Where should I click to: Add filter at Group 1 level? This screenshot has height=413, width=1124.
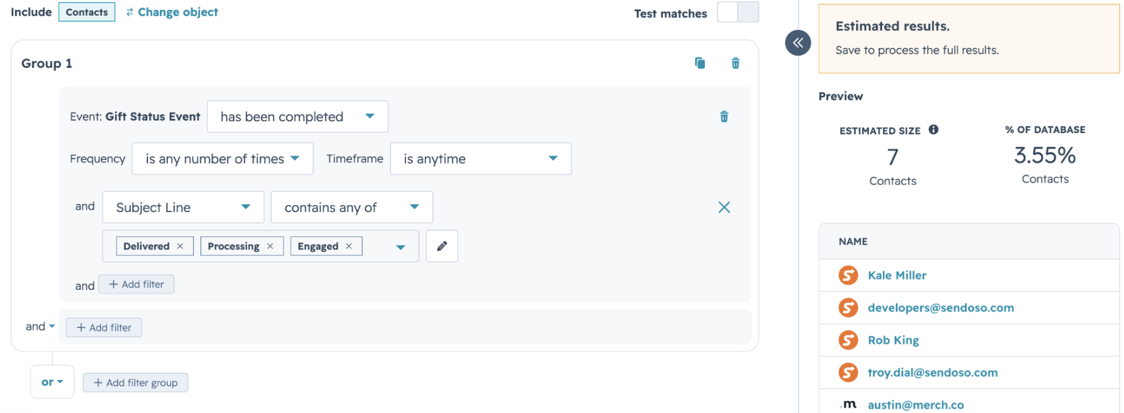click(x=104, y=327)
